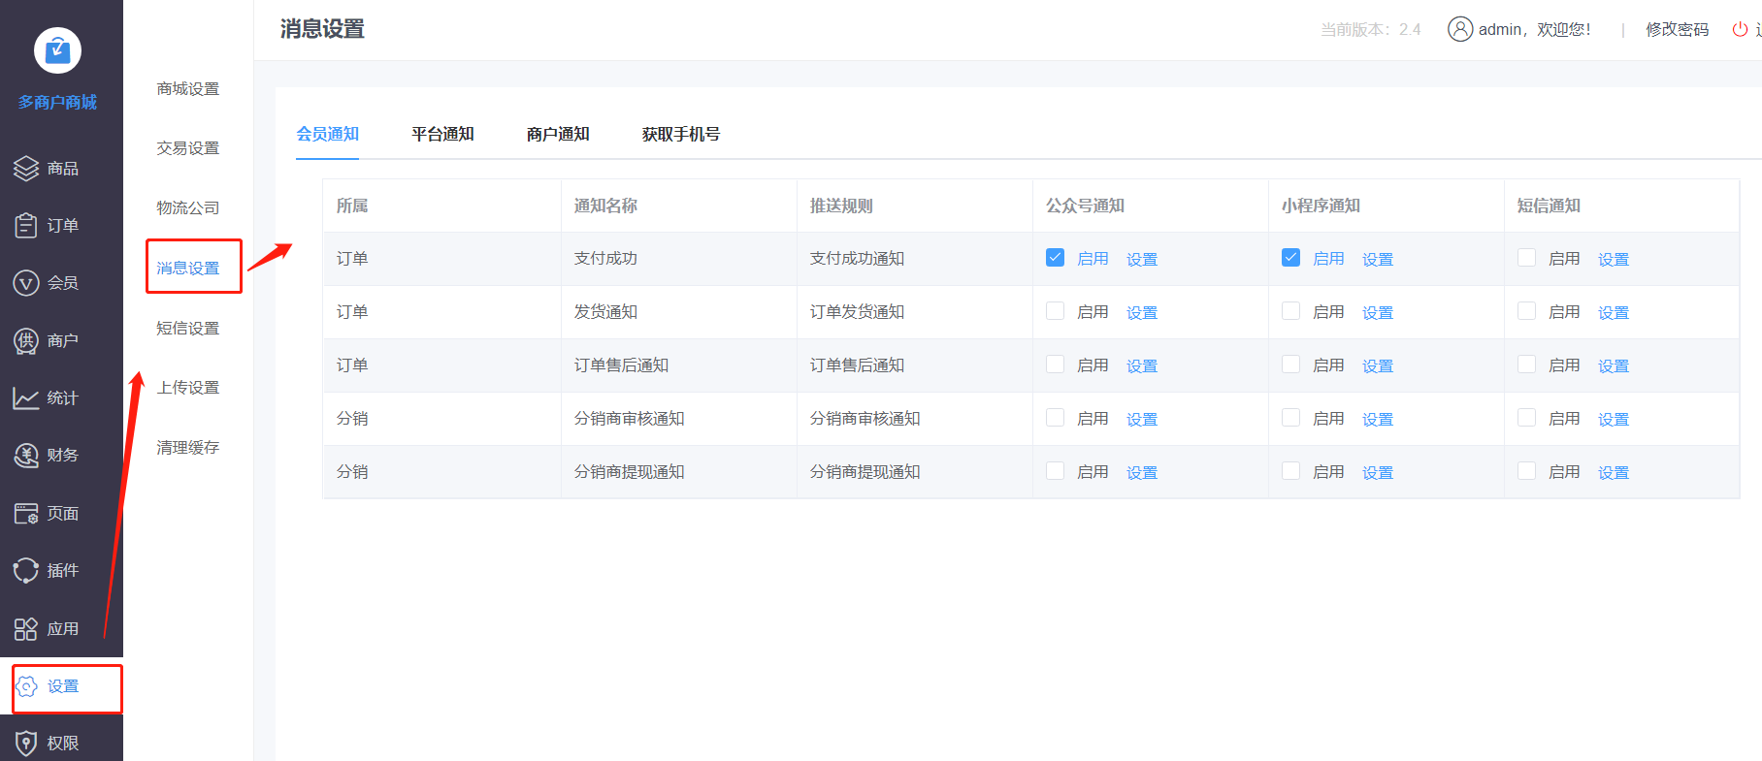Viewport: 1762px width, 761px height.
Task: Open the 商户 merchant icon
Action: click(26, 340)
